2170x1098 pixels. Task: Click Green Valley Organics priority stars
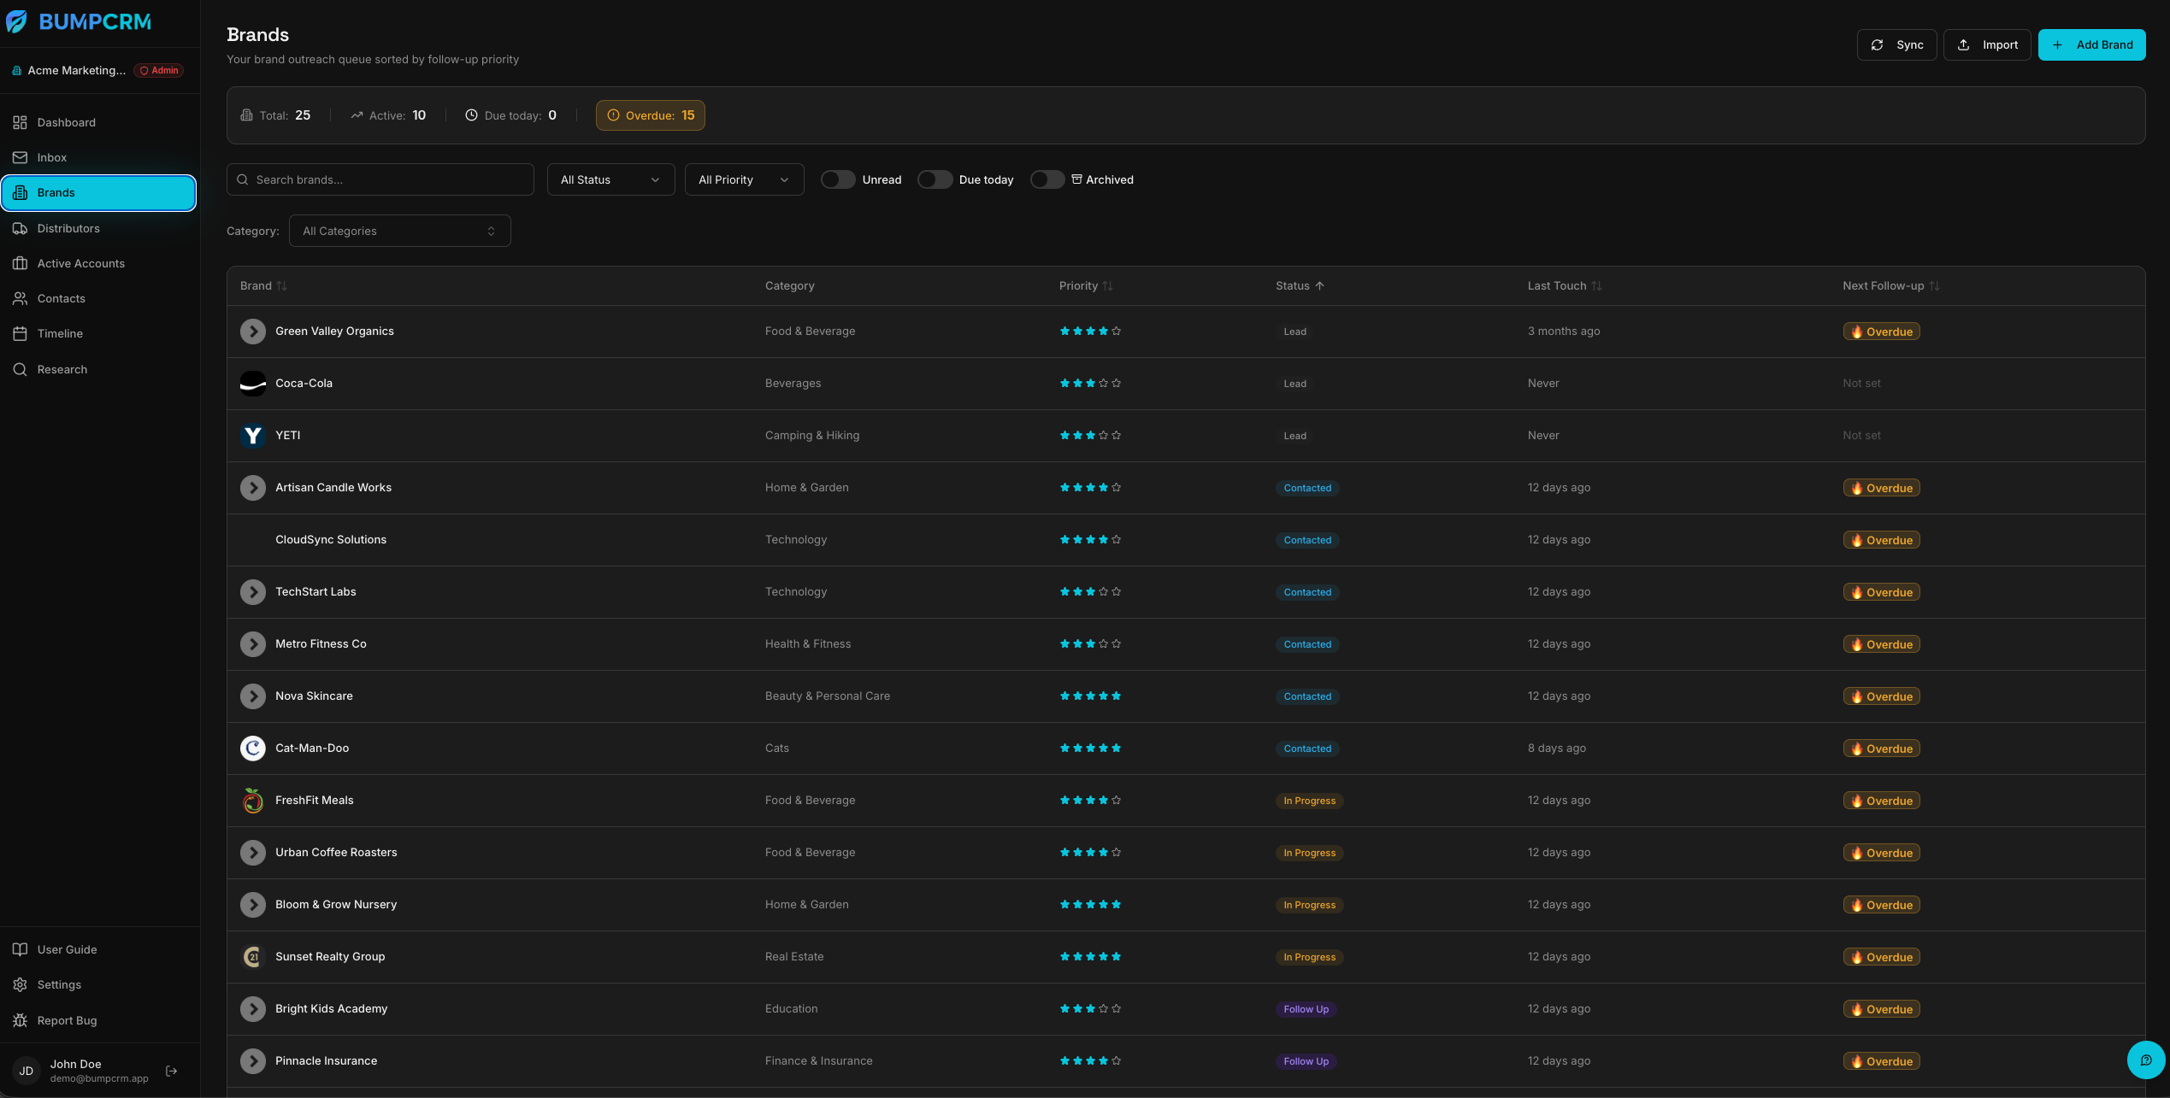coord(1090,332)
